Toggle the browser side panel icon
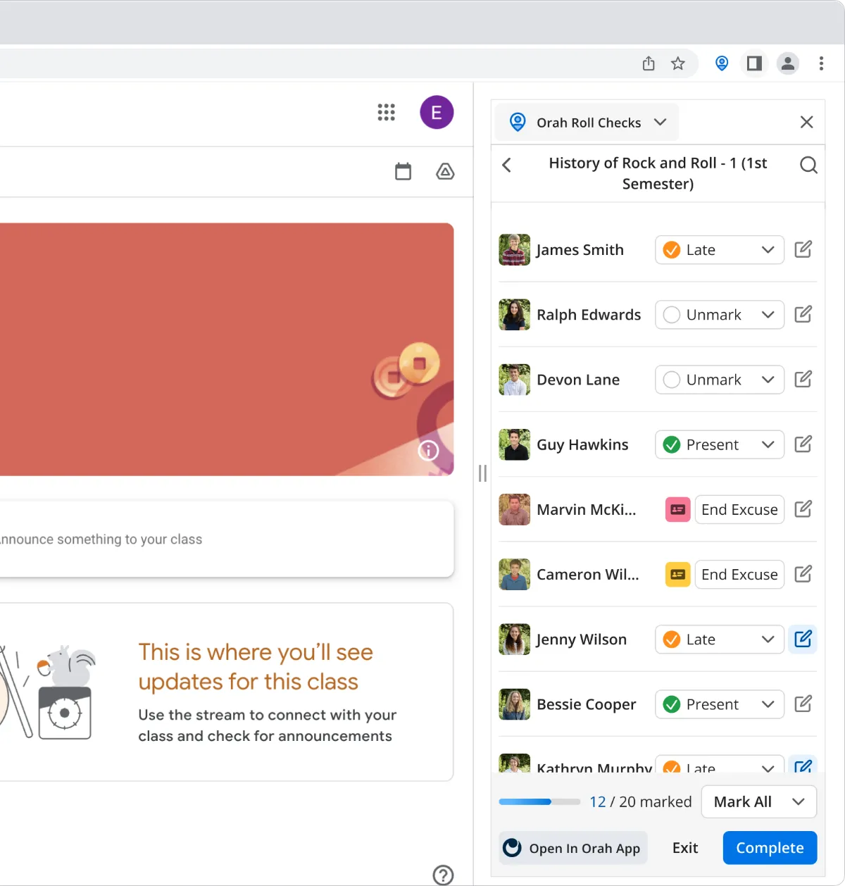 tap(754, 63)
